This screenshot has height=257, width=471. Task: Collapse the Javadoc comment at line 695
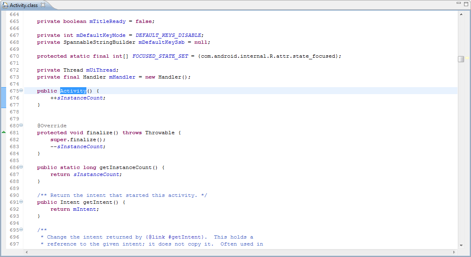point(21,230)
